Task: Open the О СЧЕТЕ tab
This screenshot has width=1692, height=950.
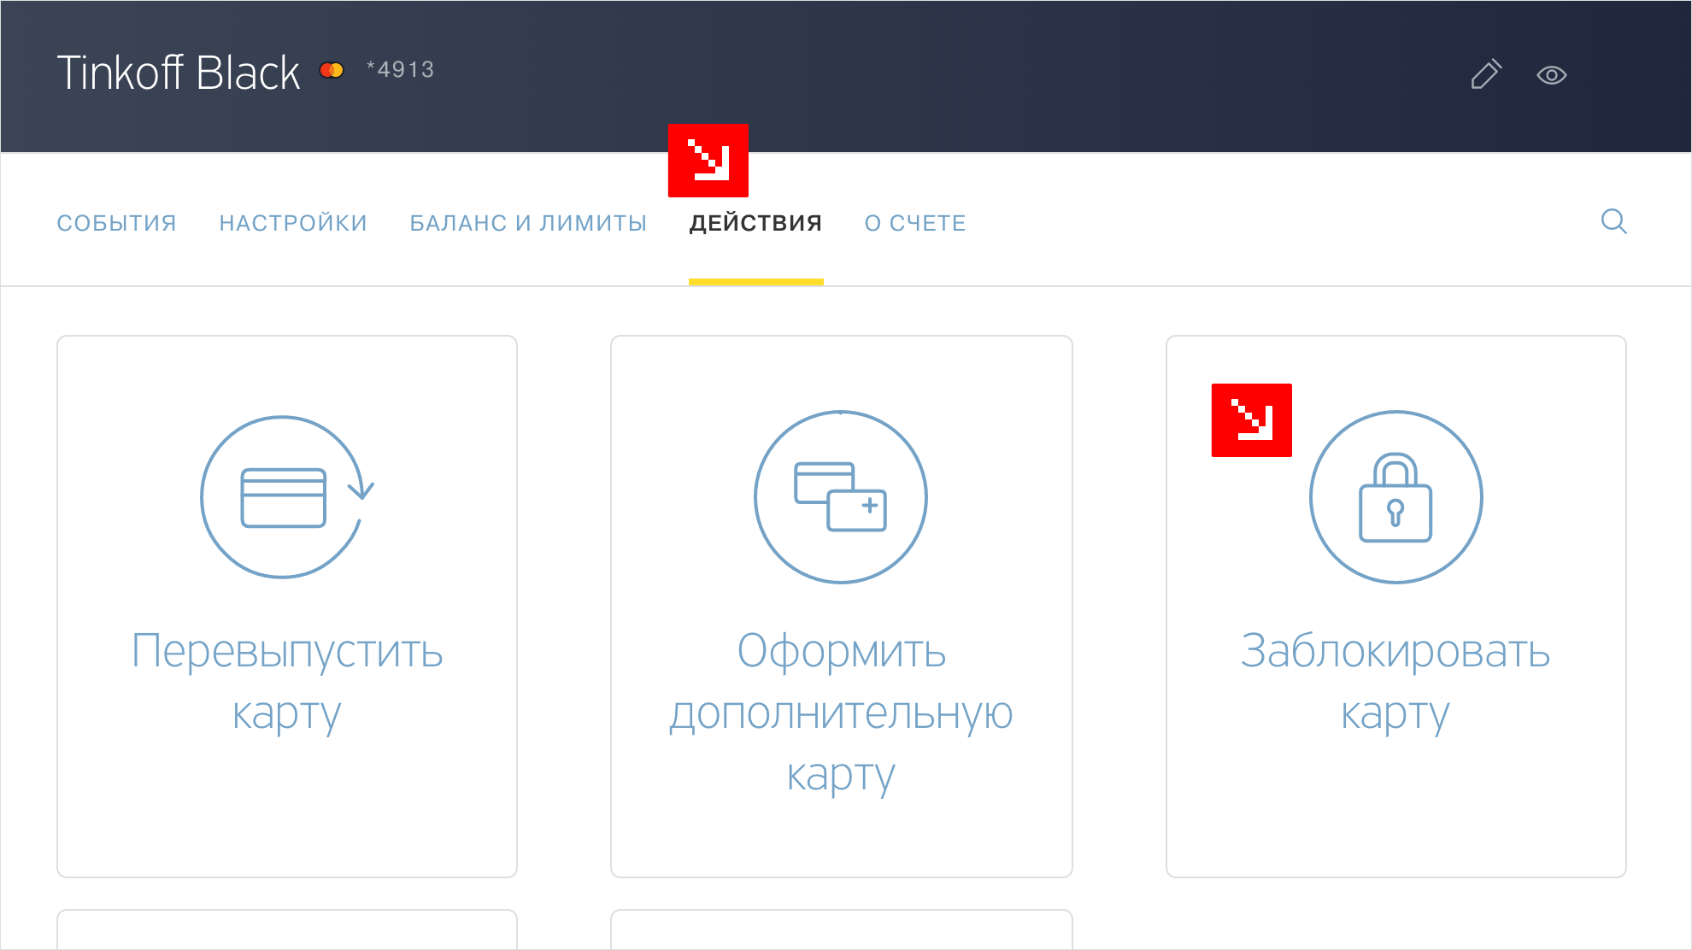Action: click(x=915, y=223)
